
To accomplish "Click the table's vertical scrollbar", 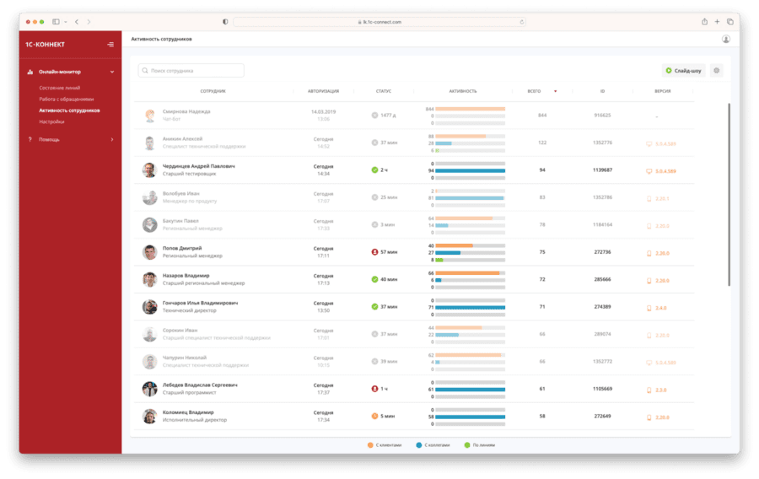I will click(729, 195).
